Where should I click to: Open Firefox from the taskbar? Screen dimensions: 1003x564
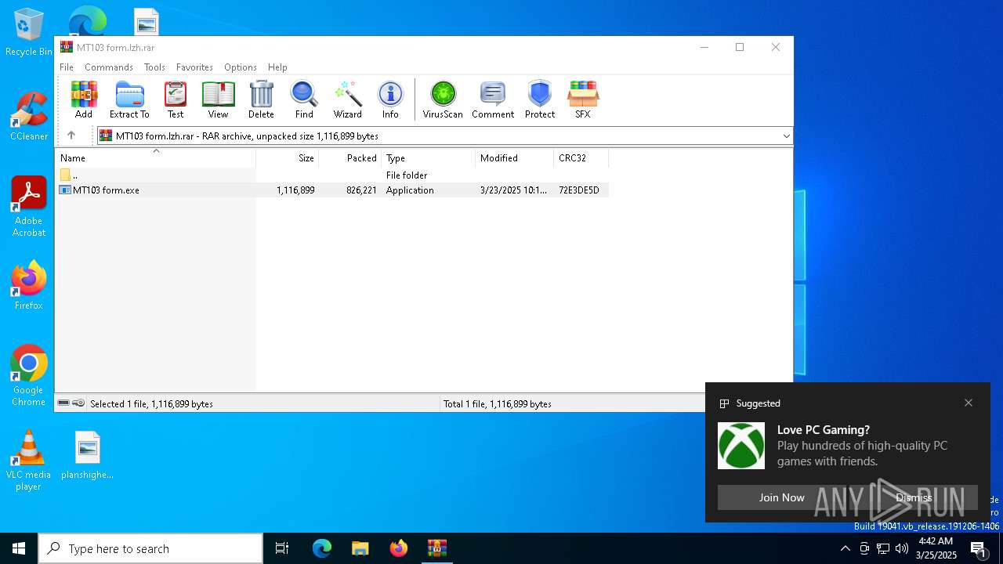coord(399,548)
